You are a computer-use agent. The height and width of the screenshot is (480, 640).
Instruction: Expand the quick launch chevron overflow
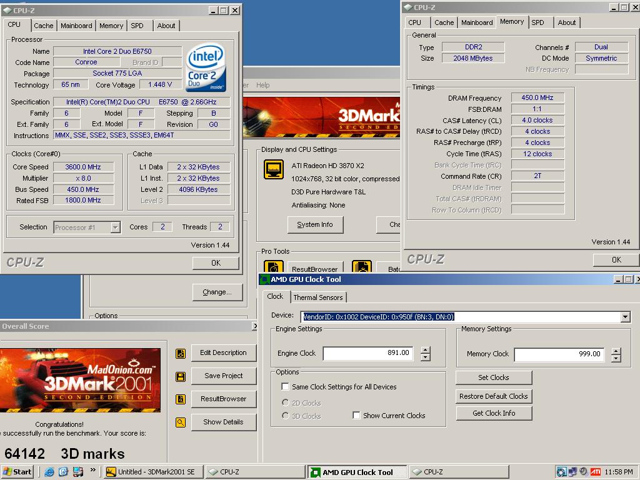pyautogui.click(x=92, y=470)
